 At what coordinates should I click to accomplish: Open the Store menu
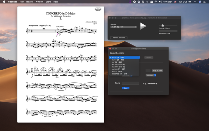(x=48, y=2)
